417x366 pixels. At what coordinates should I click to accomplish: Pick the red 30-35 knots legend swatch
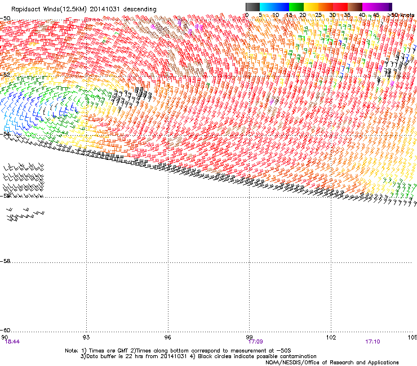[340, 7]
